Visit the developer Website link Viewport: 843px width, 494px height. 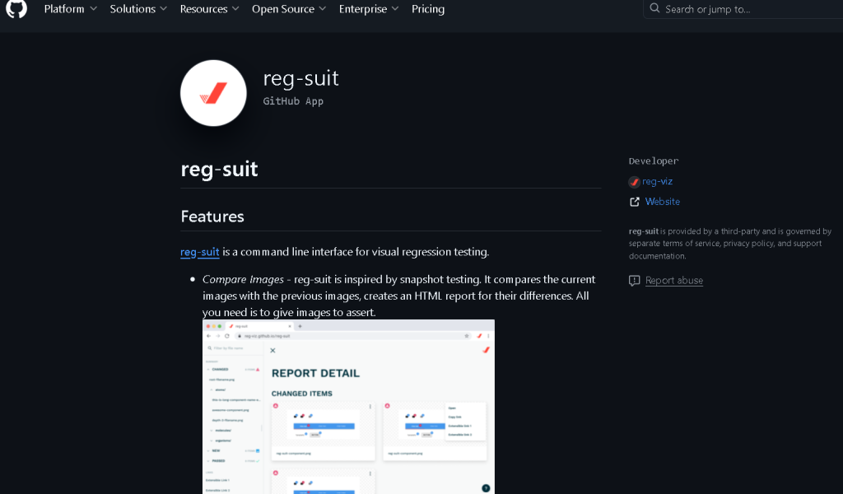663,202
